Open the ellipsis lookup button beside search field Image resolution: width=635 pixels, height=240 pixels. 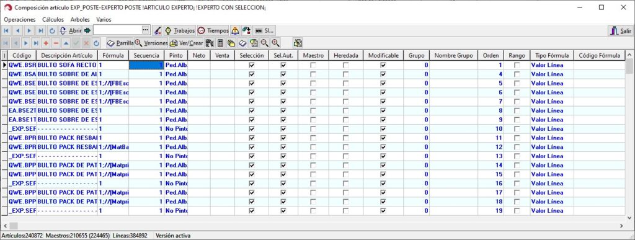click(x=146, y=30)
